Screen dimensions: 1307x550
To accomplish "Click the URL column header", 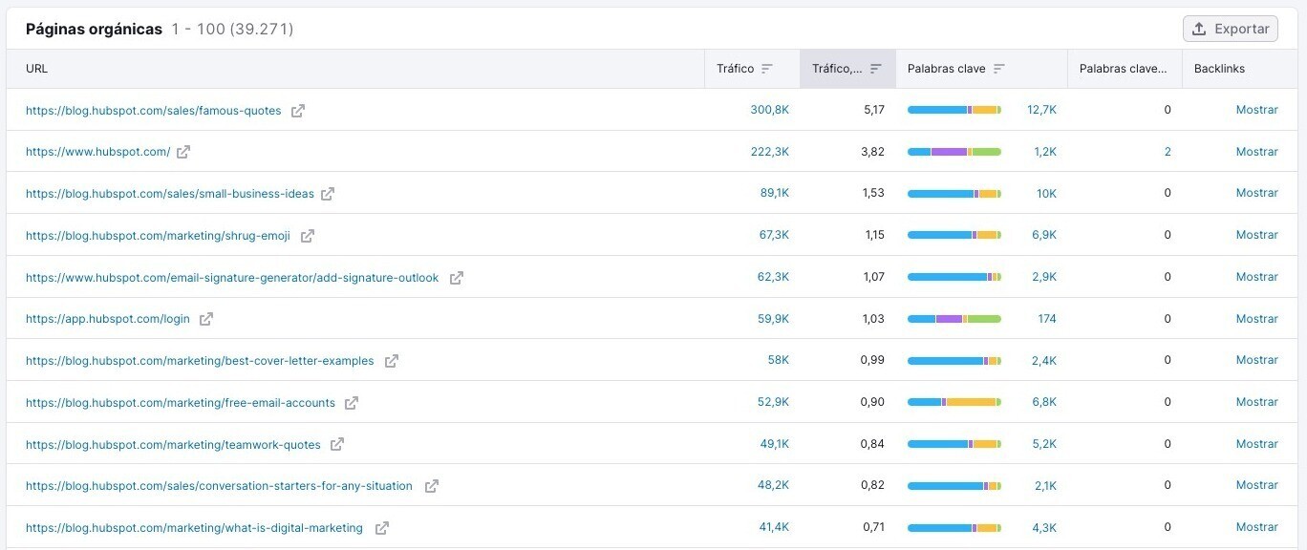I will 37,68.
